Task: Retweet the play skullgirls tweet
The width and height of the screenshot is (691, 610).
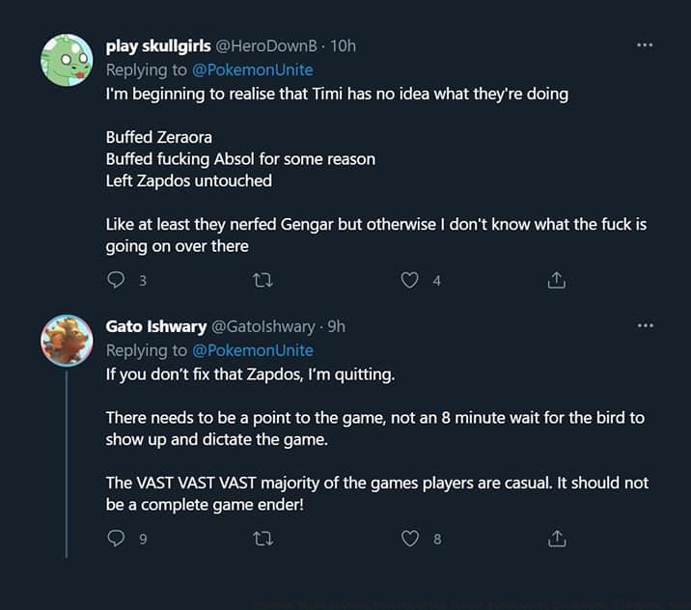Action: 263,280
